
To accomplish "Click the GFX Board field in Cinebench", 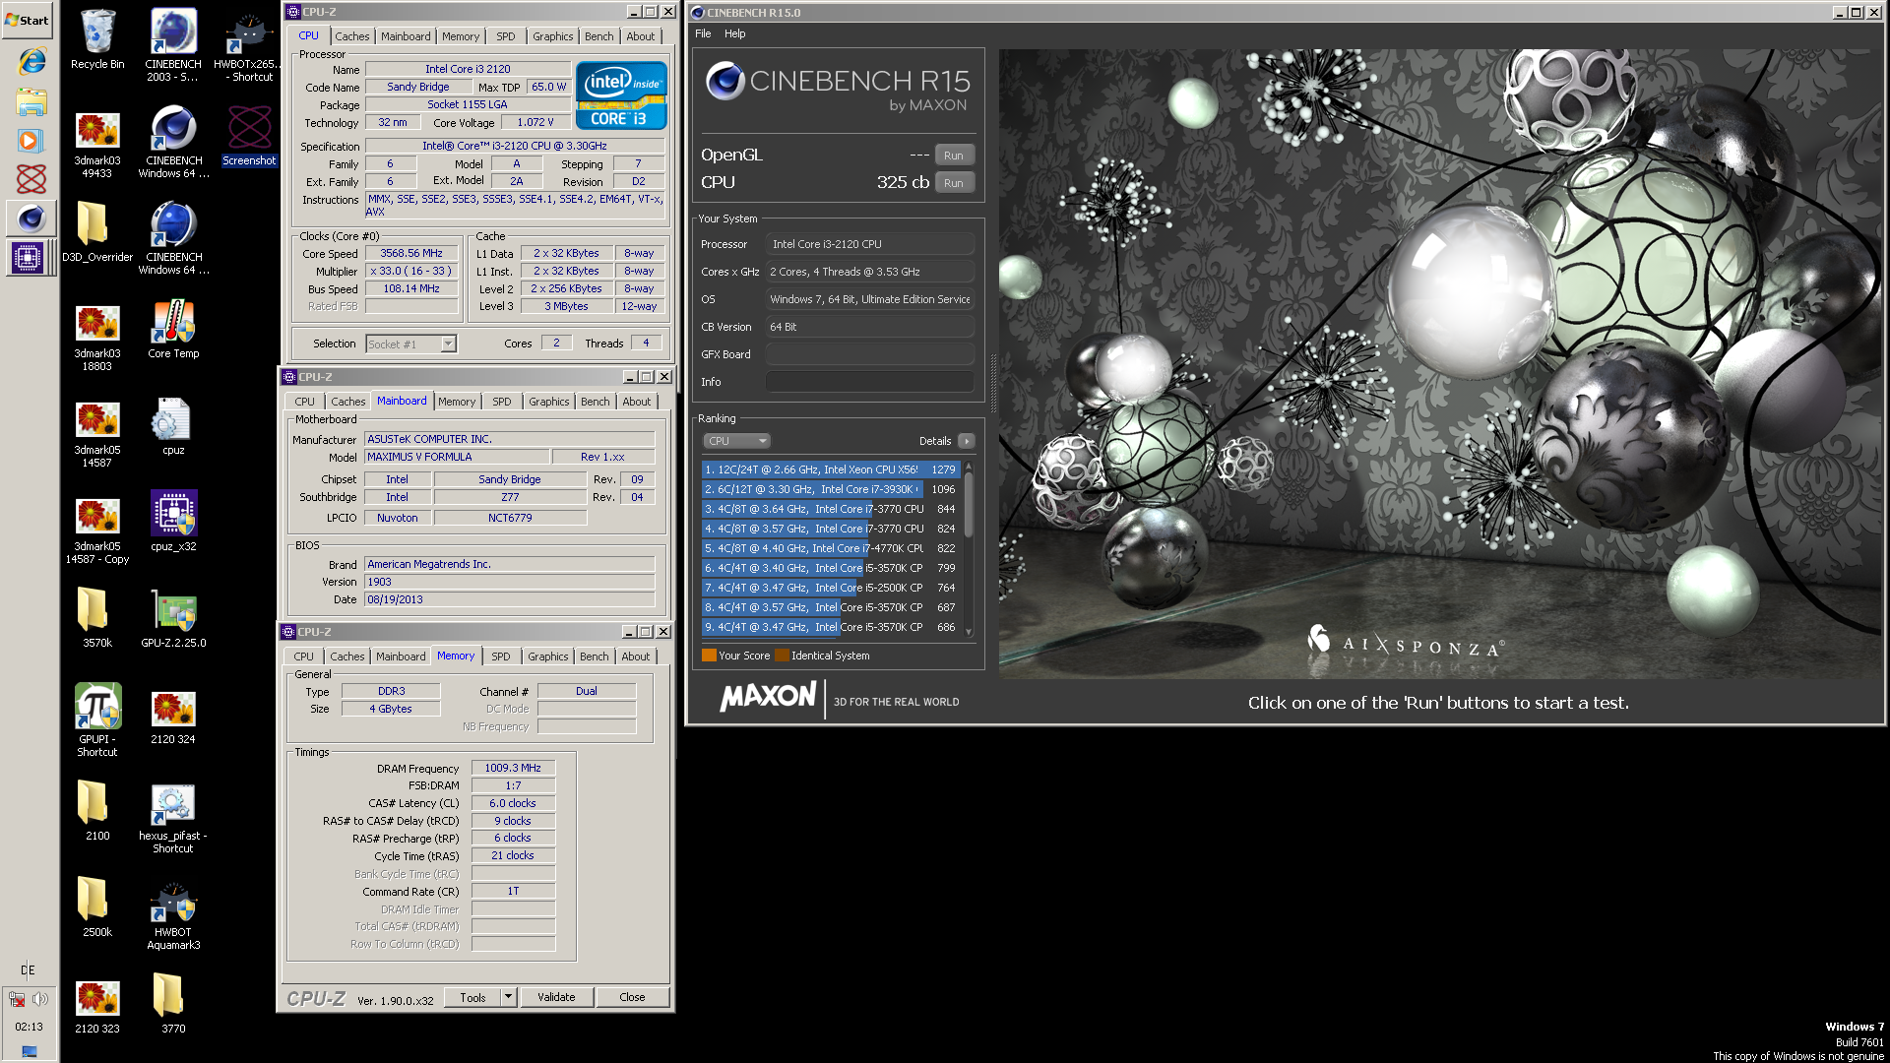I will click(870, 354).
